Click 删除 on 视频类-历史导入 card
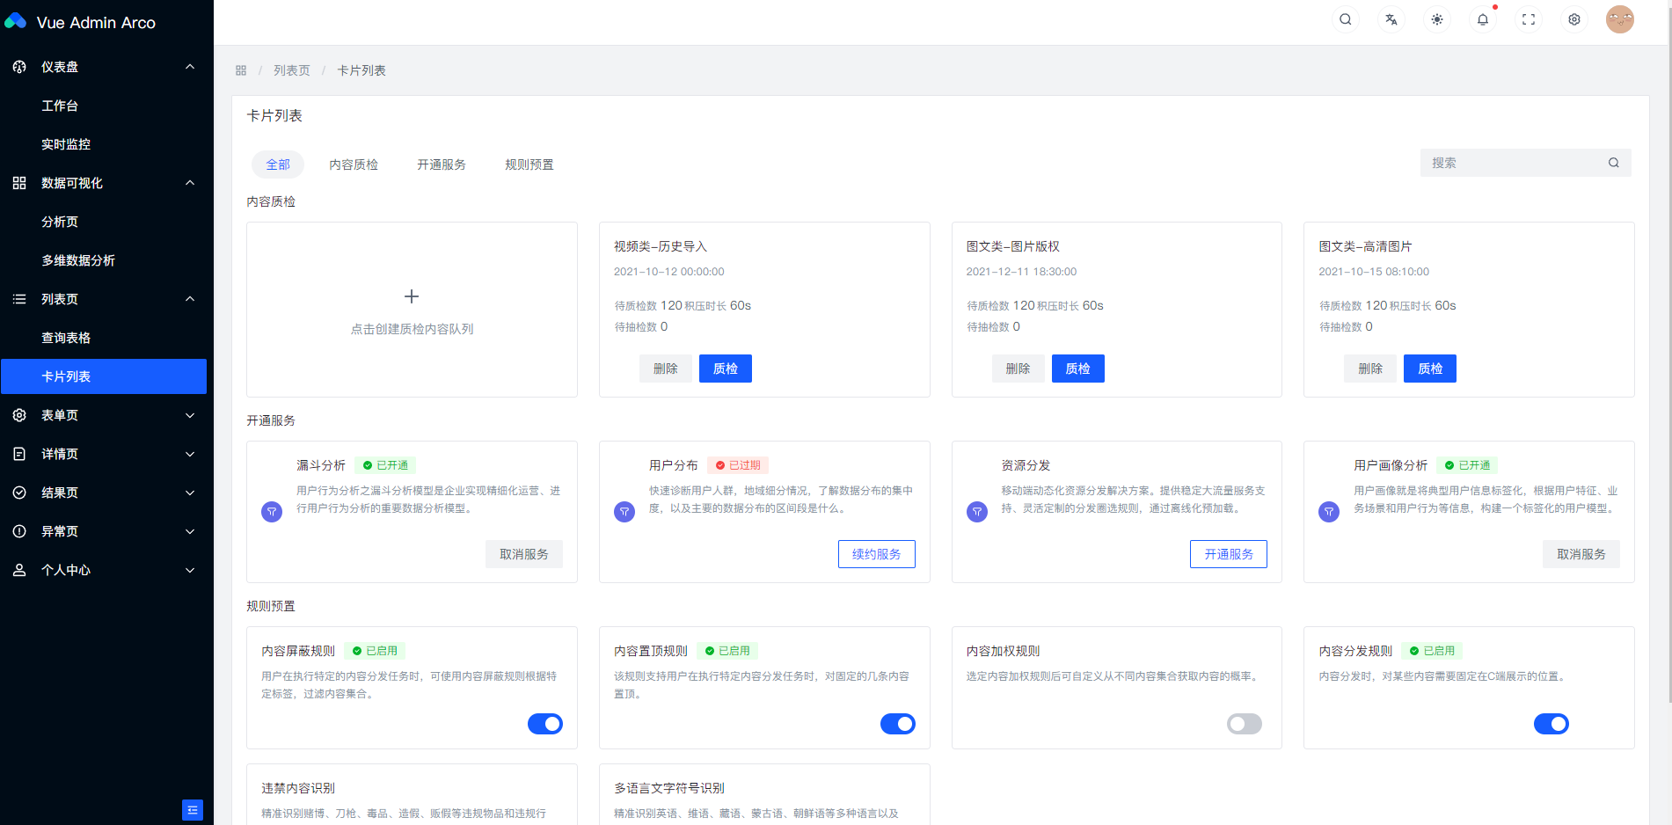 point(666,369)
